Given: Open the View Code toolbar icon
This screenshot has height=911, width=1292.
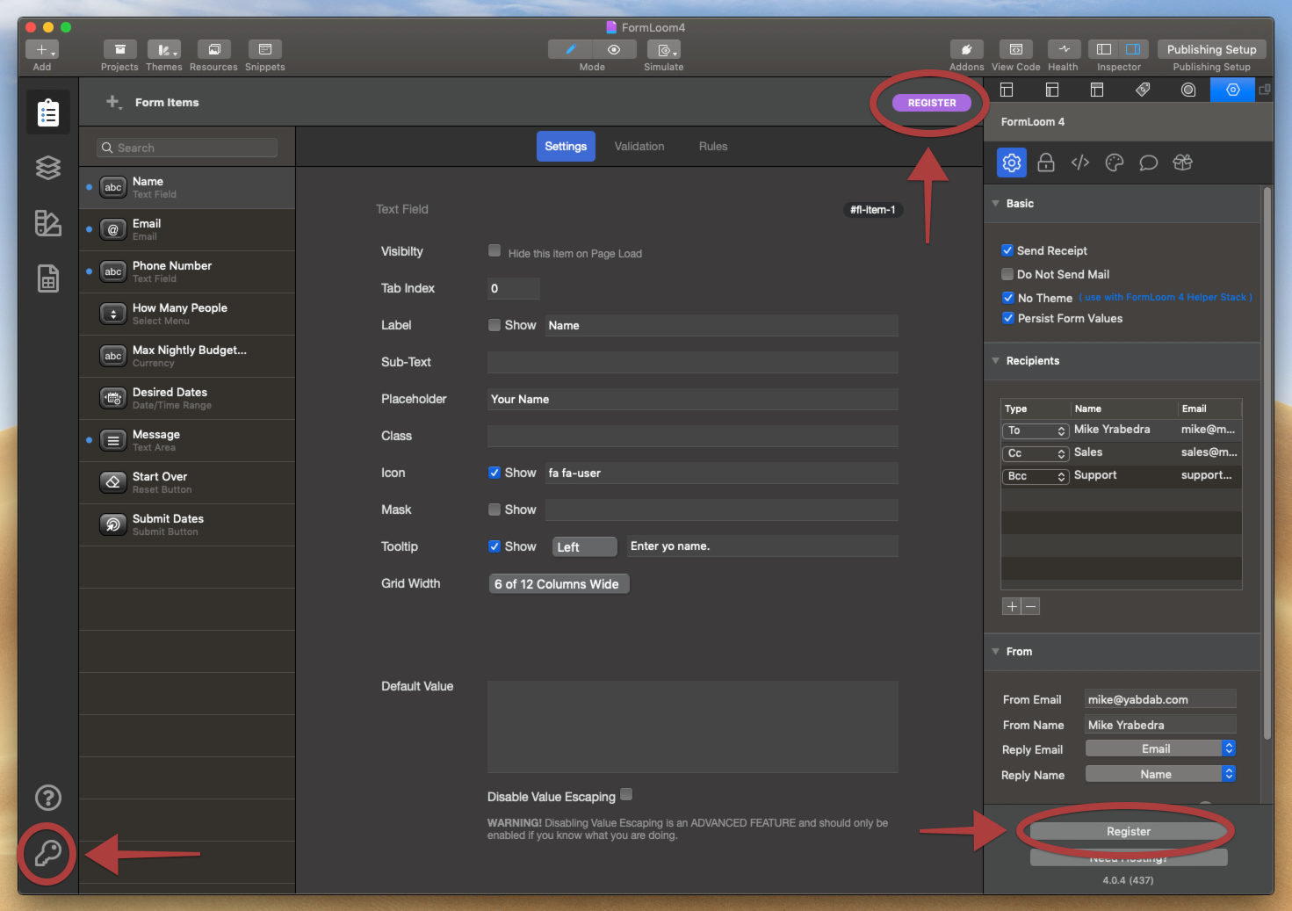Looking at the screenshot, I should (x=1015, y=50).
